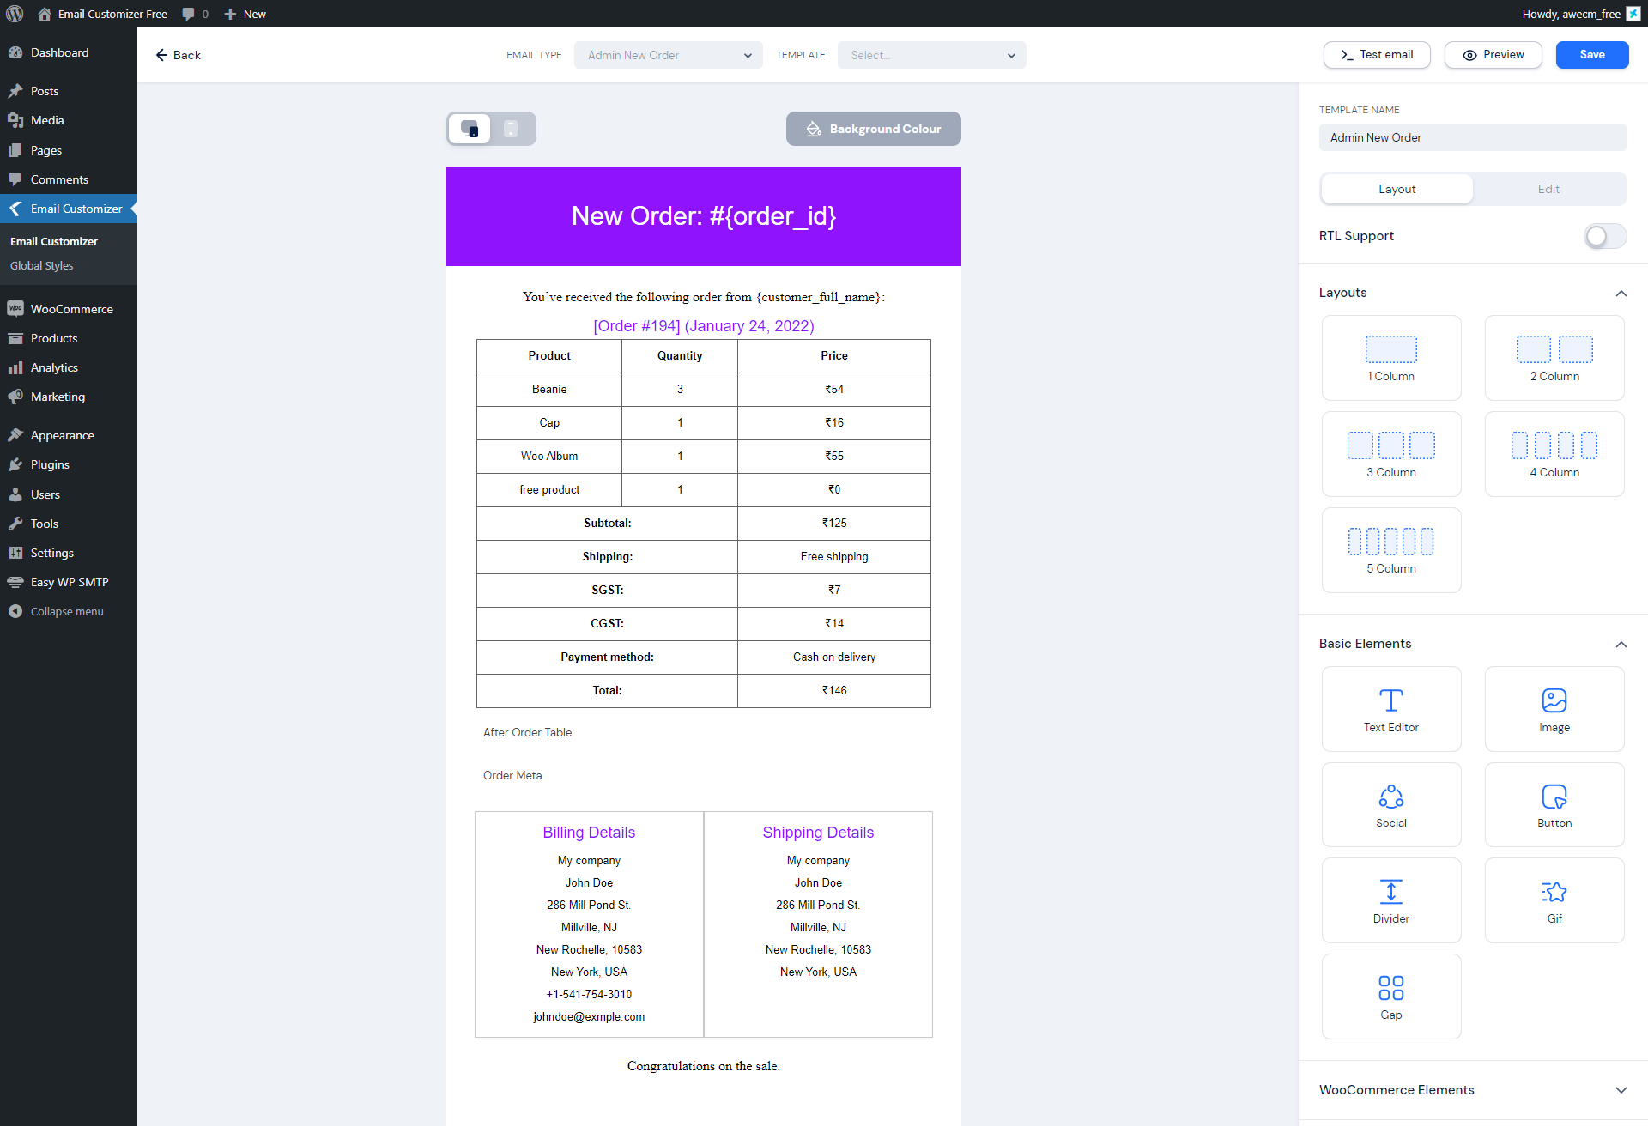This screenshot has height=1127, width=1648.
Task: Open the site home icon
Action: (x=45, y=14)
